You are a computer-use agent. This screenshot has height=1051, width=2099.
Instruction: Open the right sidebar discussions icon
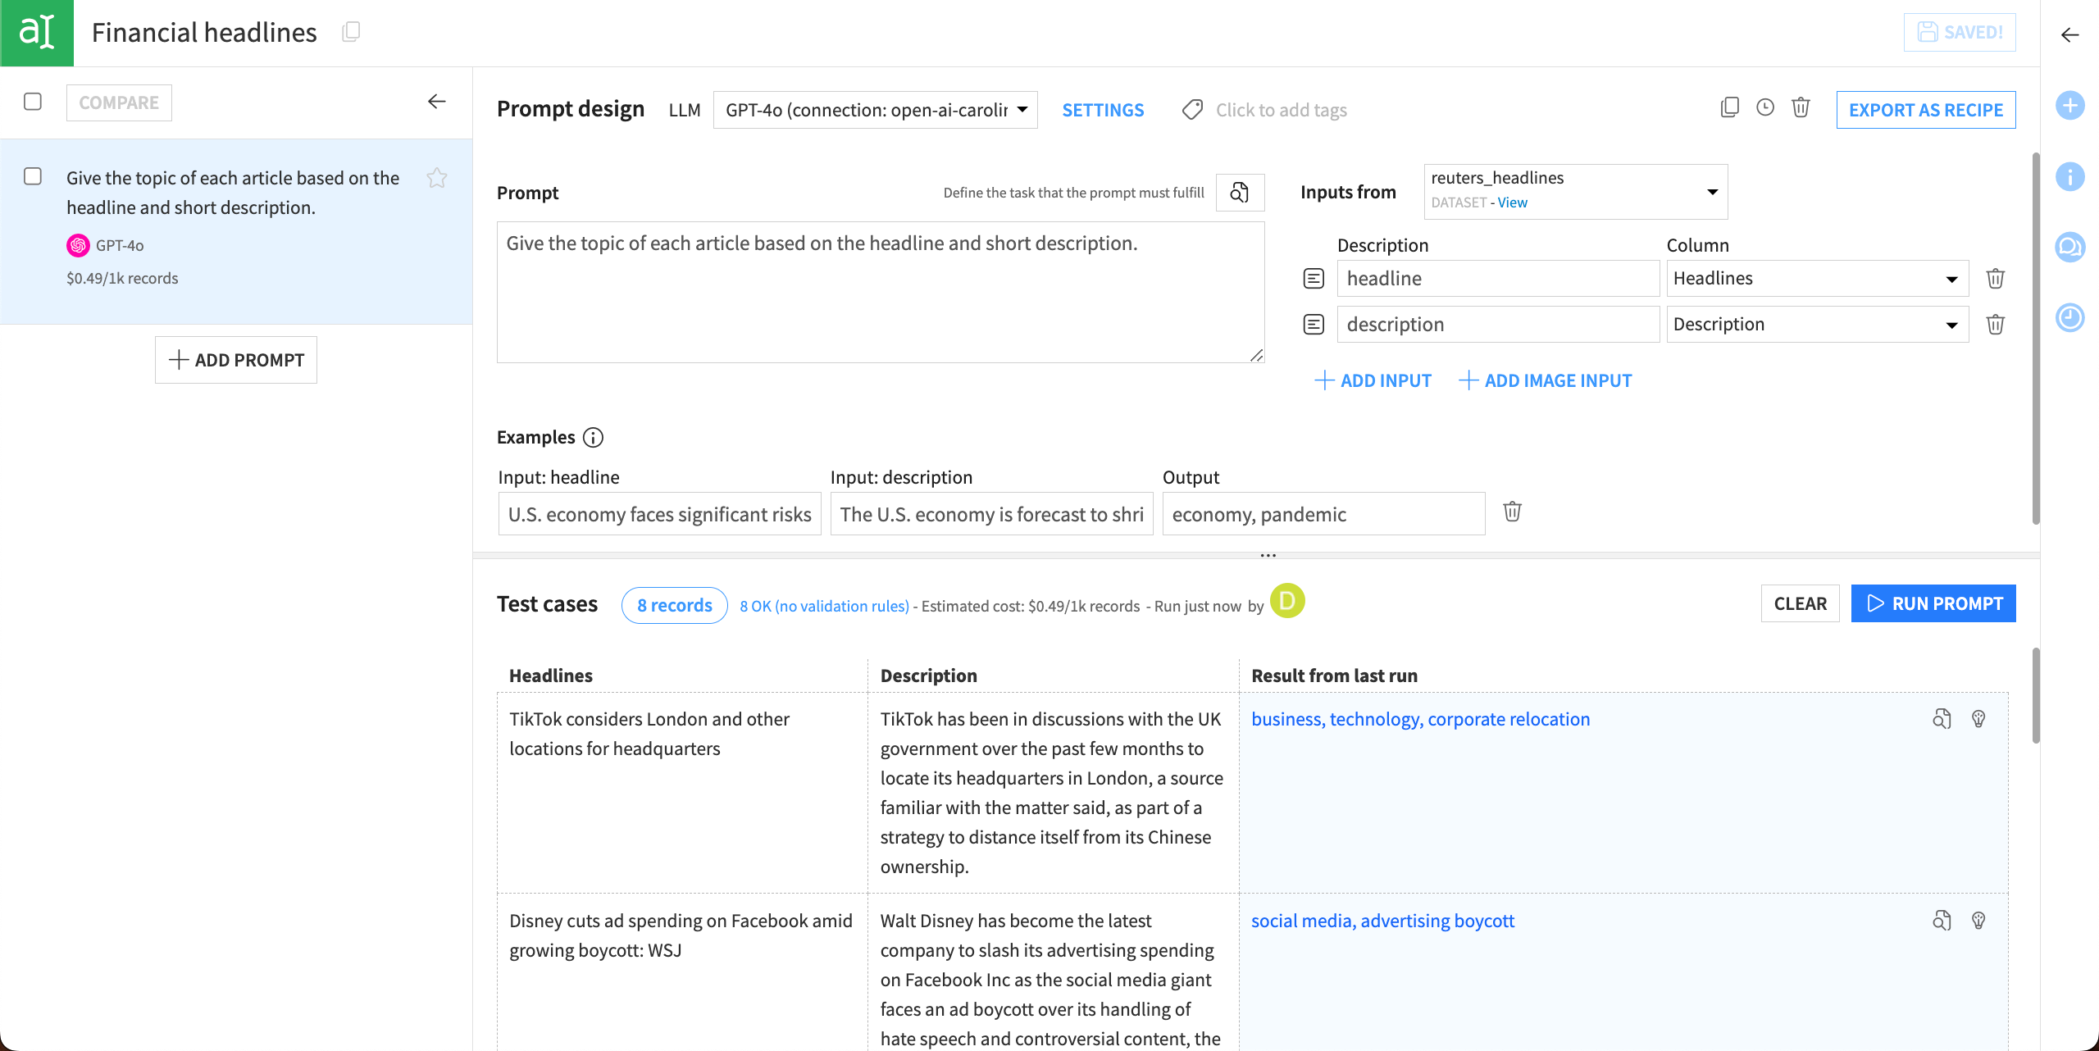[2070, 247]
